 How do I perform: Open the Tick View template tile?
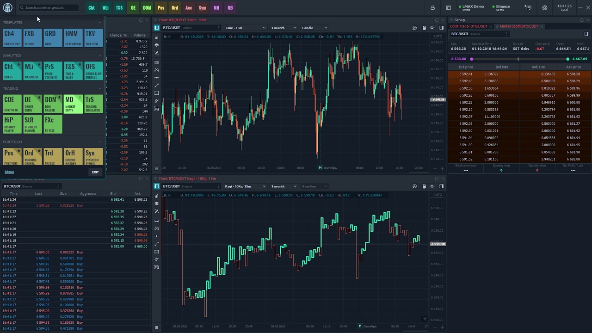click(x=93, y=38)
